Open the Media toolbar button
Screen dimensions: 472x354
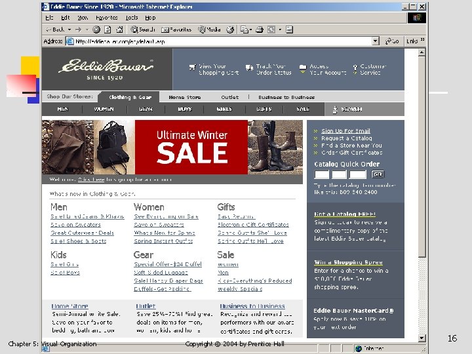coord(209,29)
